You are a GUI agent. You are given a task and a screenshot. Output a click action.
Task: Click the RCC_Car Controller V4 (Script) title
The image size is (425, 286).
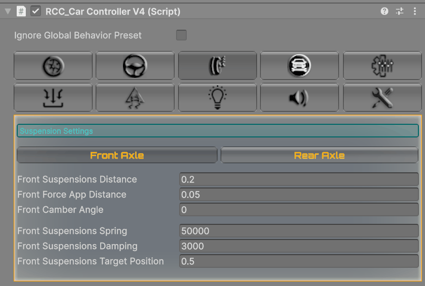tap(113, 11)
